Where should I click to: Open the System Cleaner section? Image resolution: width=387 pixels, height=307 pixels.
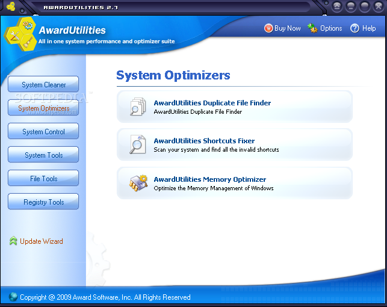click(43, 84)
